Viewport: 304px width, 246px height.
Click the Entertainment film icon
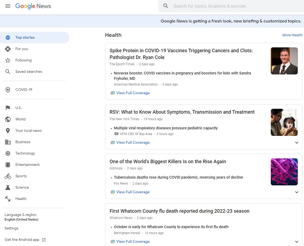tap(8, 165)
